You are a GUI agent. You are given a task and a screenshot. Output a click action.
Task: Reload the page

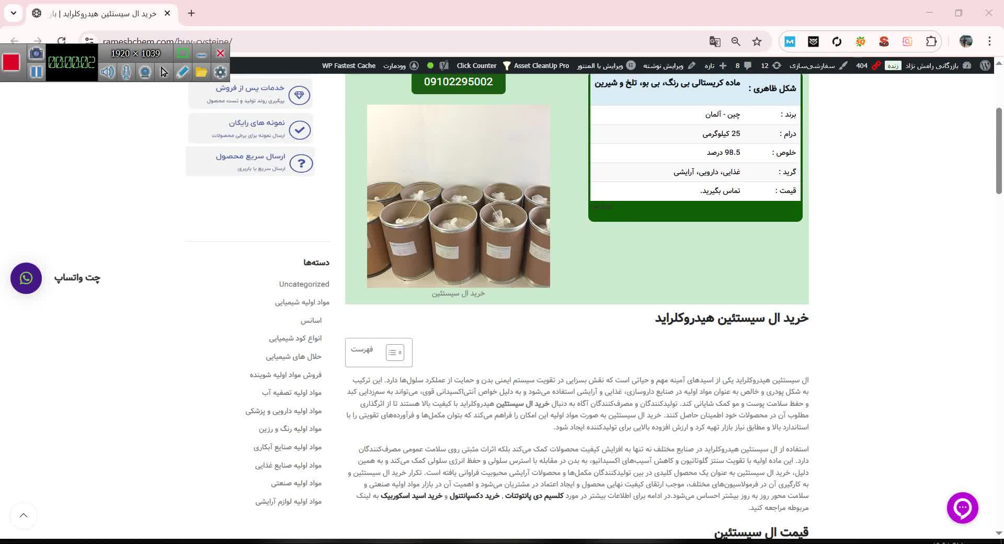tap(61, 41)
